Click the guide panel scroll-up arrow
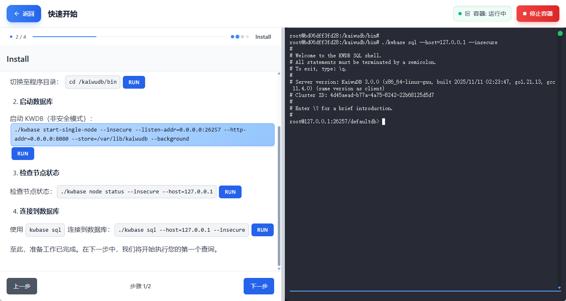The width and height of the screenshot is (566, 301). 279,73
